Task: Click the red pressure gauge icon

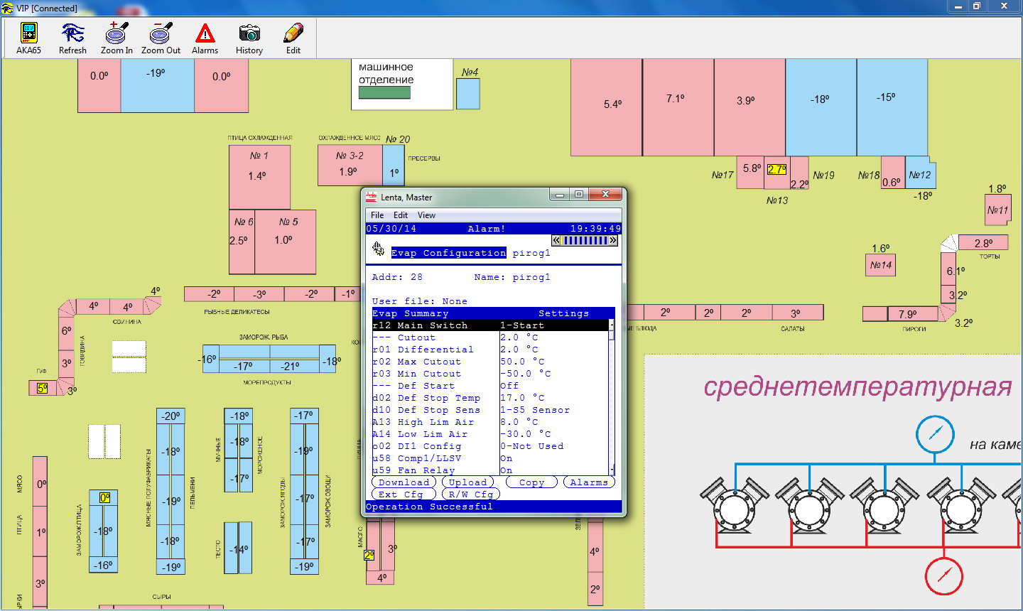Action: [x=943, y=576]
